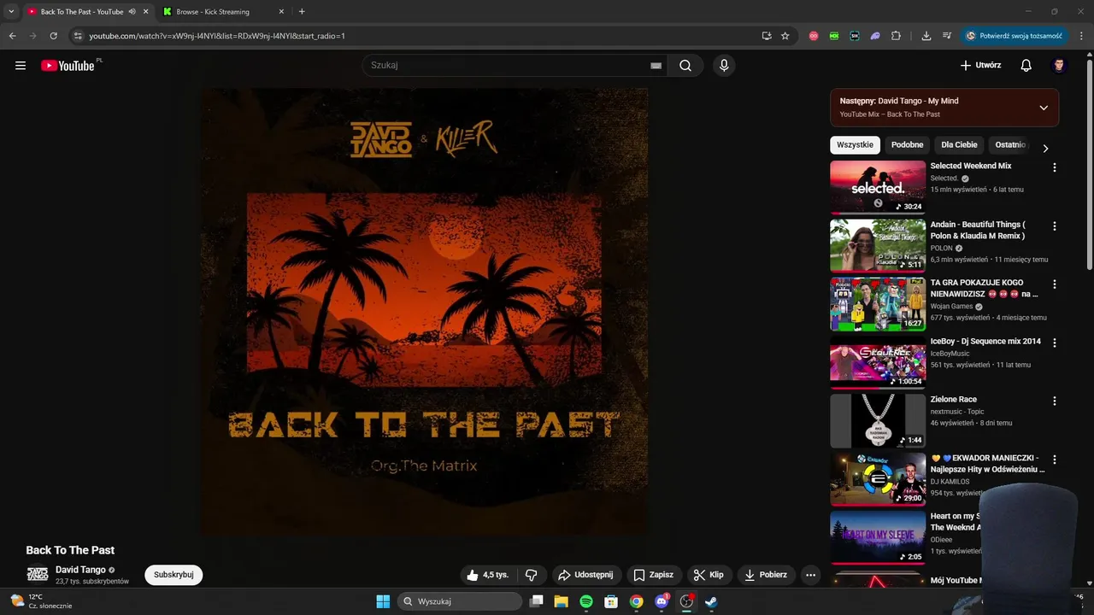Go back in browser history

[x=12, y=36]
